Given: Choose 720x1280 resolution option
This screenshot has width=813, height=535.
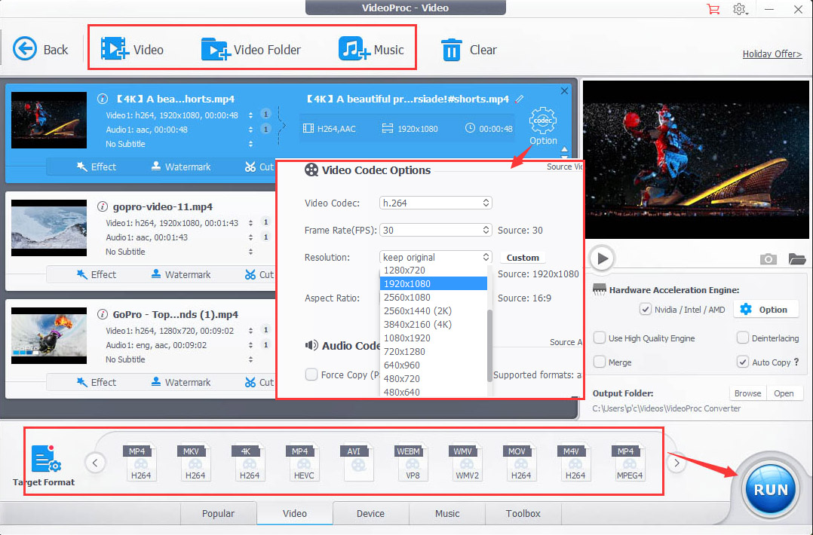Looking at the screenshot, I should 434,351.
